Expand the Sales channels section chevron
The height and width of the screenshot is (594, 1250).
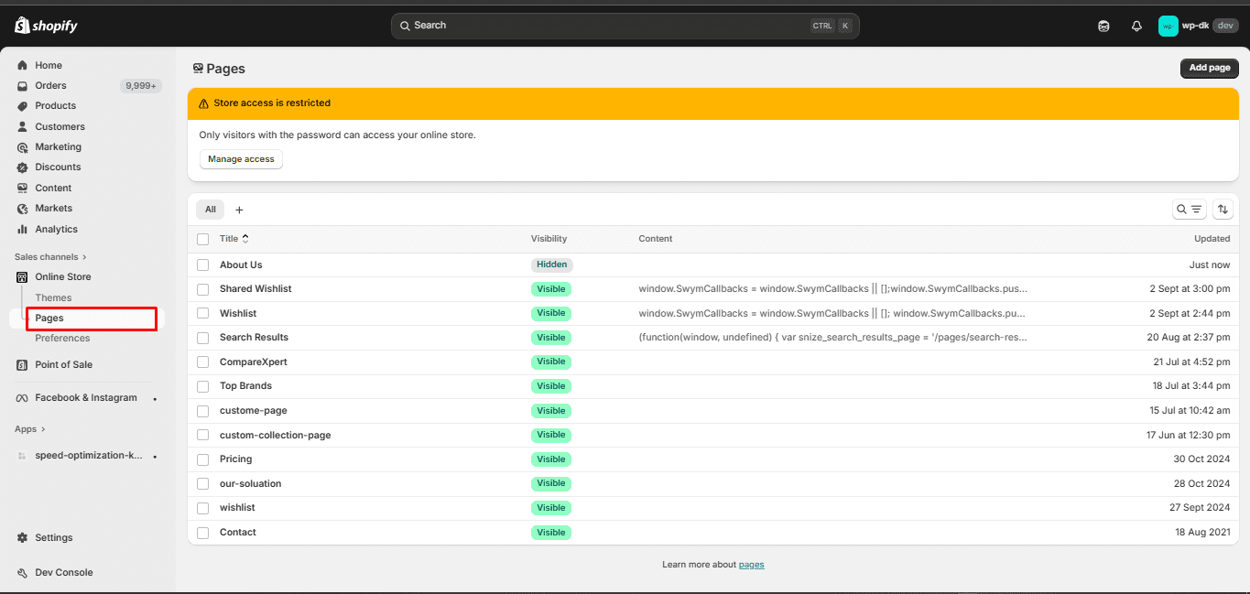(x=85, y=257)
